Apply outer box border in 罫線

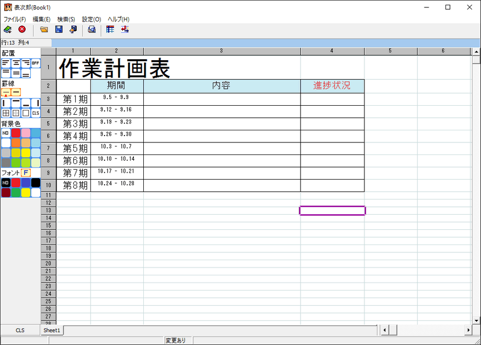[x=26, y=113]
